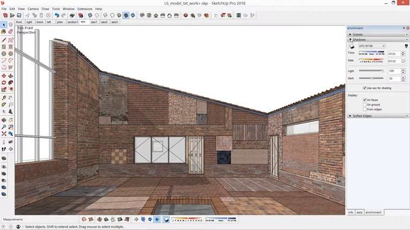Screen dimensions: 410x230
Task: Click the user icon in status bar
Action: click(x=18, y=227)
